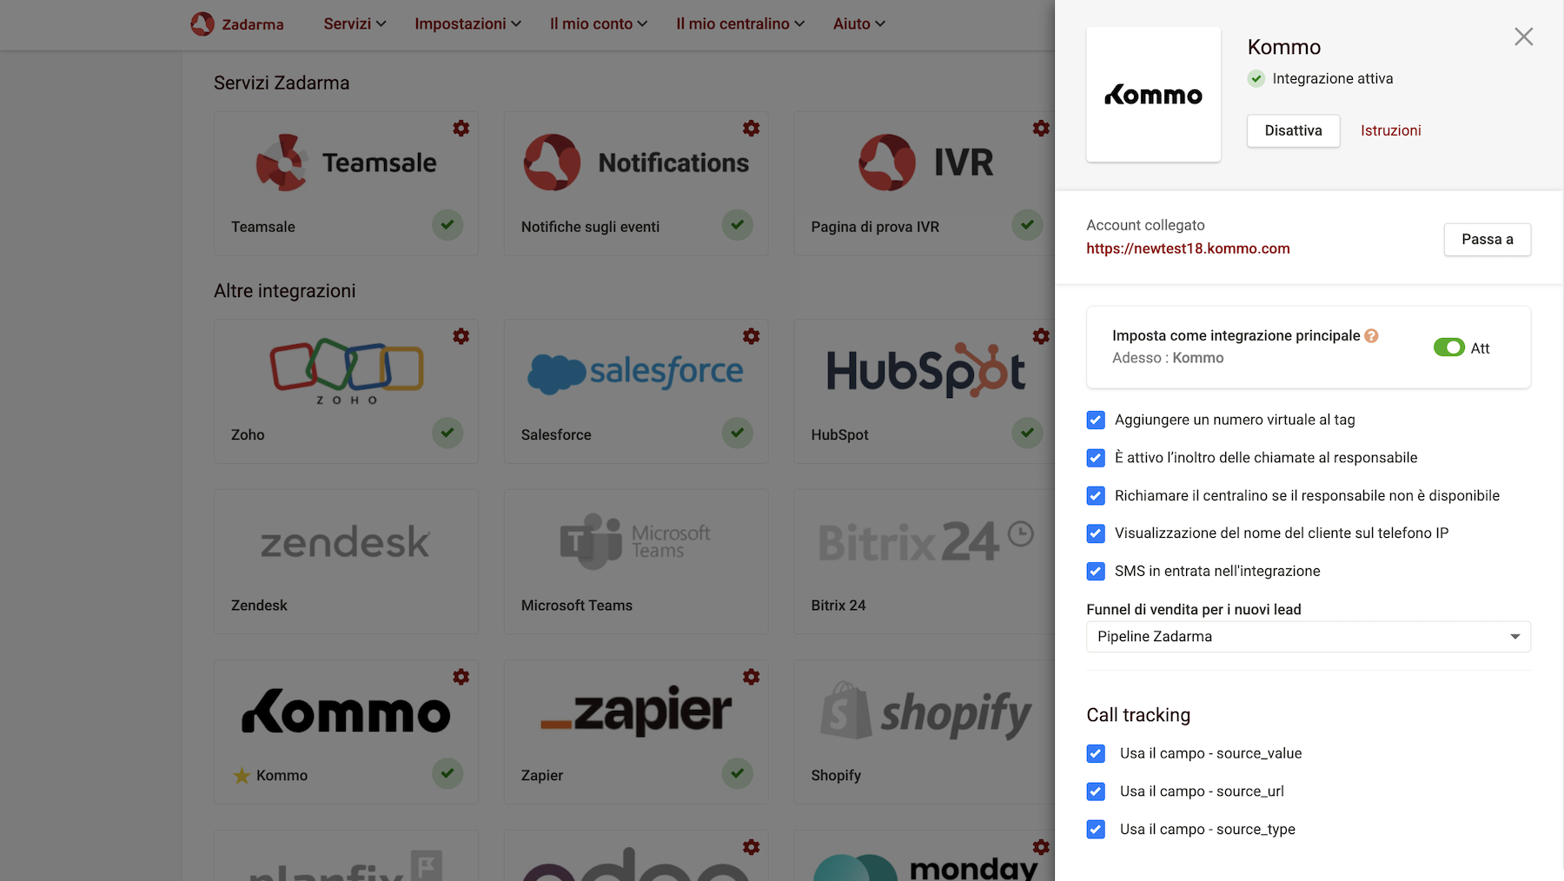Expand the Il mio centralino menu
1564x881 pixels.
tap(740, 23)
